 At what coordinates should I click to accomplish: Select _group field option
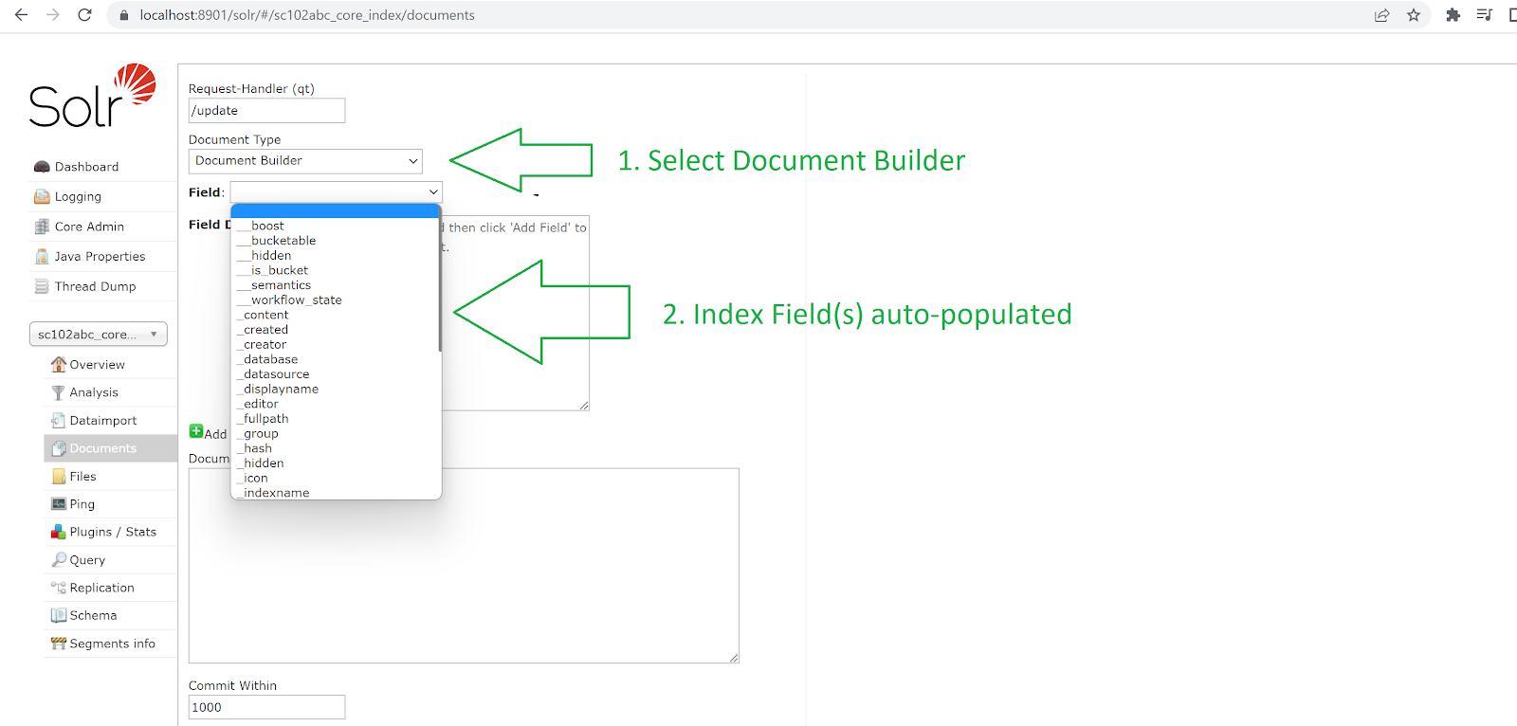[x=336, y=433]
